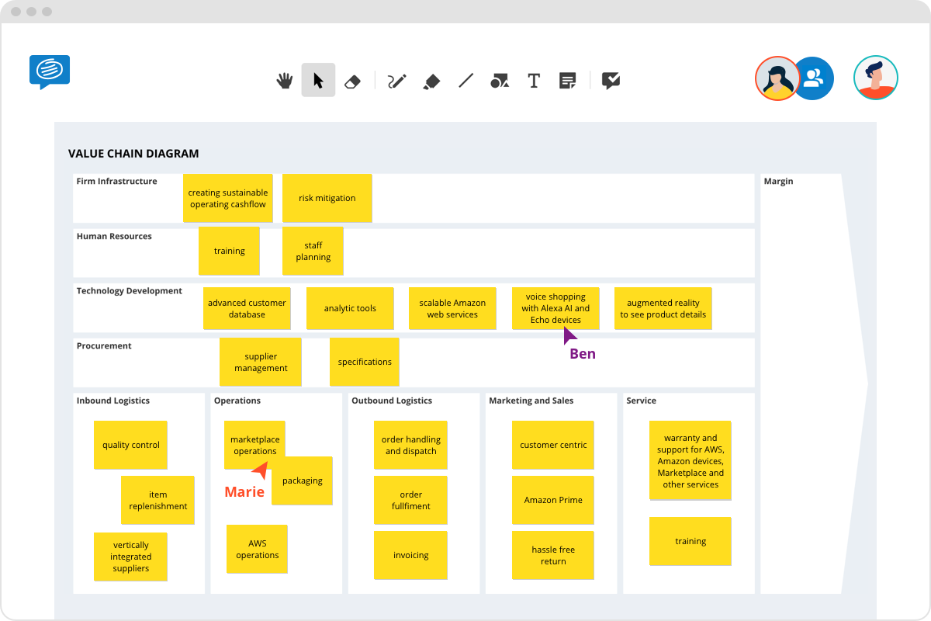Activate the Highlighter tool
Image resolution: width=931 pixels, height=621 pixels.
click(432, 81)
